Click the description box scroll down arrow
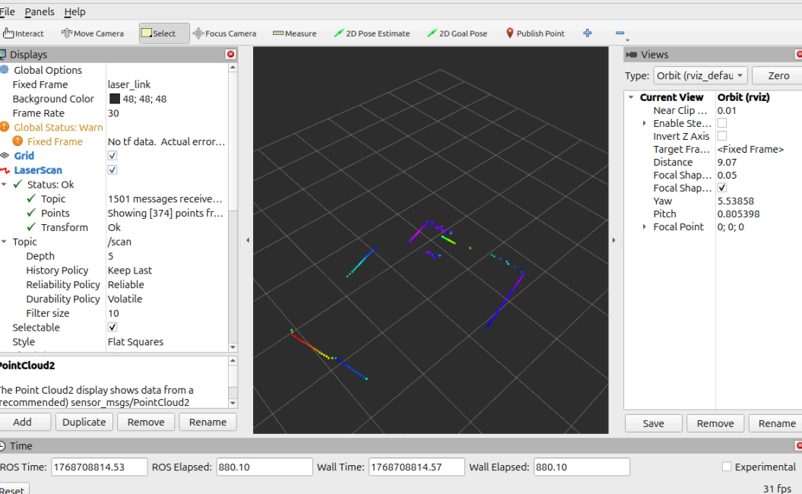 coord(233,403)
